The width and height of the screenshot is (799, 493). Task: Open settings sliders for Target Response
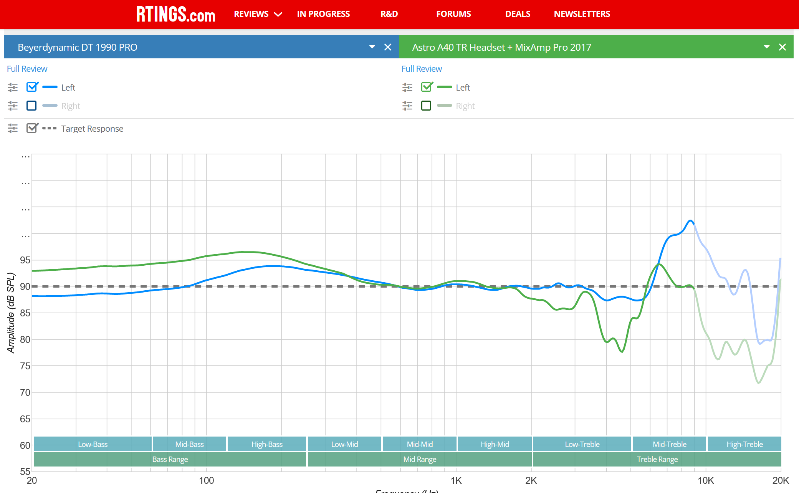pyautogui.click(x=13, y=128)
